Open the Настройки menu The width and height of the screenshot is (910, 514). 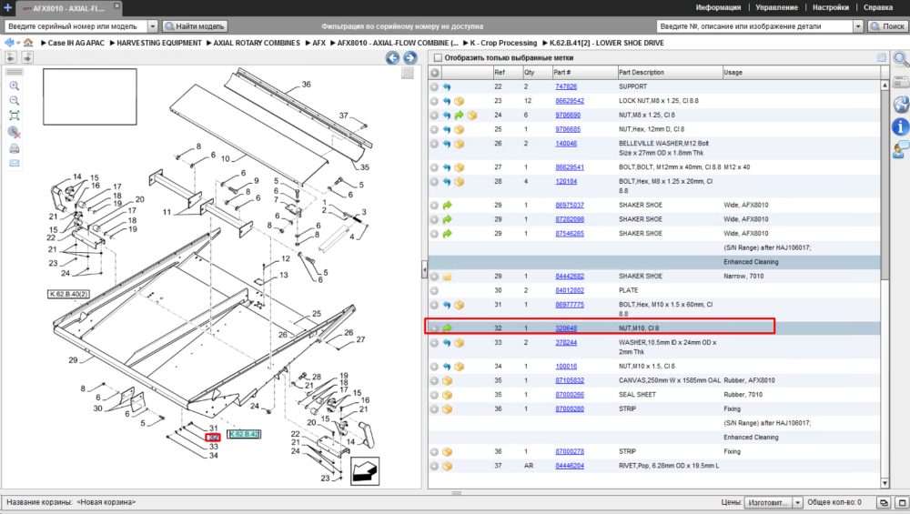point(831,7)
